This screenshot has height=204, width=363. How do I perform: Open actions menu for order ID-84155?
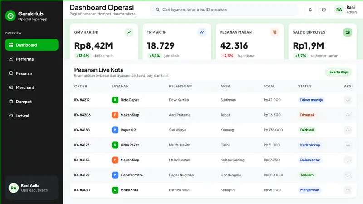(348, 160)
